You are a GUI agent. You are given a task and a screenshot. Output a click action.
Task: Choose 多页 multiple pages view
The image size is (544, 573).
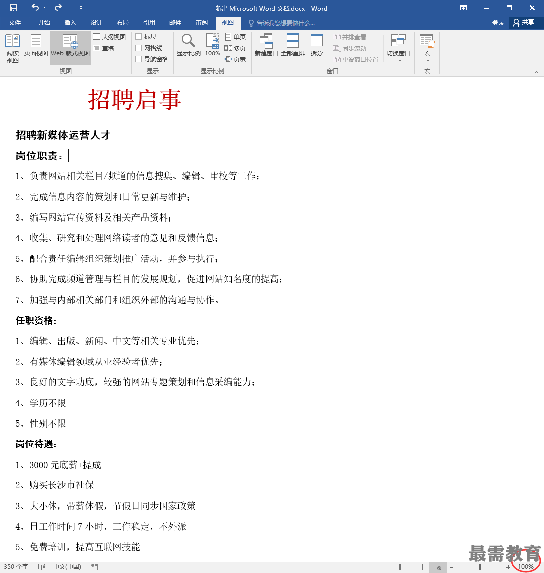pyautogui.click(x=235, y=48)
